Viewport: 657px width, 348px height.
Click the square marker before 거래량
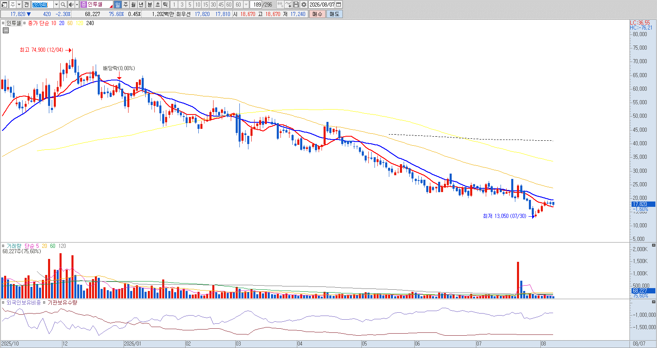coord(3,246)
